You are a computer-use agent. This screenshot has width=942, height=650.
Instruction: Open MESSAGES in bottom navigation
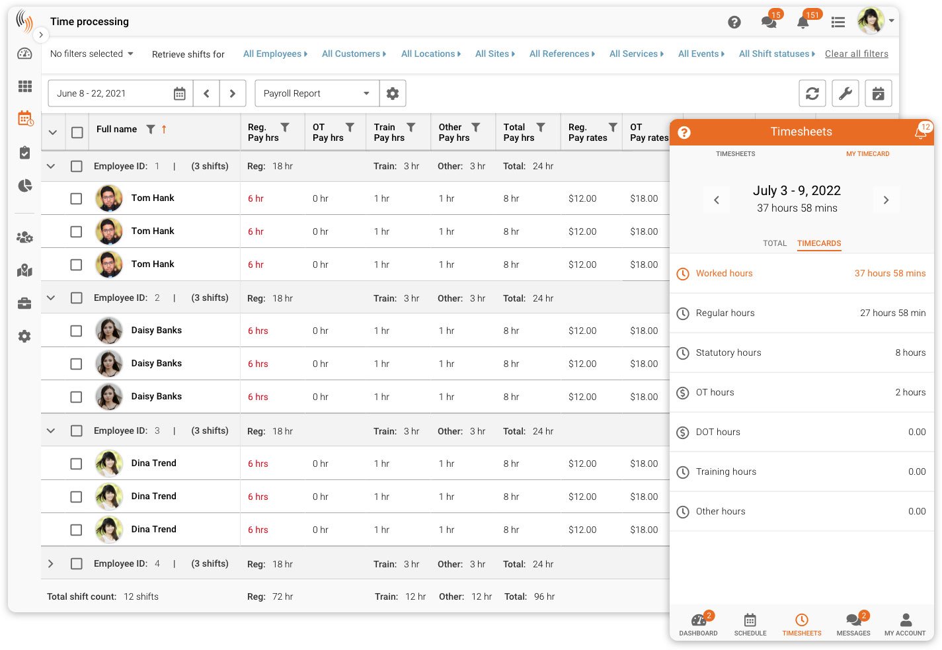[853, 624]
